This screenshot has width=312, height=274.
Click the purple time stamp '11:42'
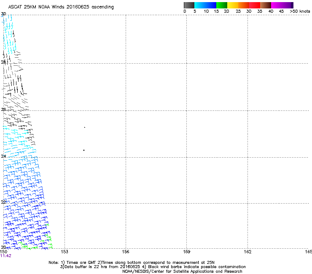[x=6, y=256]
